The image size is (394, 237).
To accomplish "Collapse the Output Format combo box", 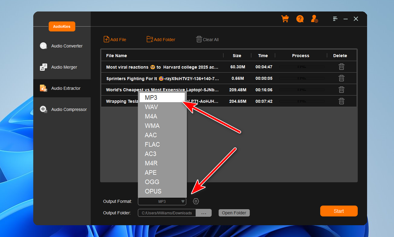I will point(183,202).
